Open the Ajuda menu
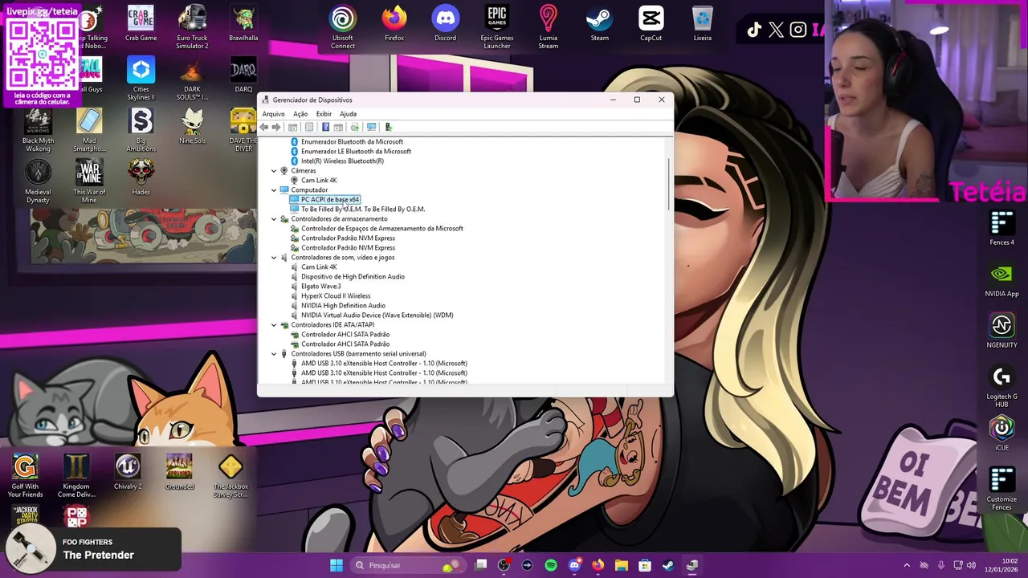Screen dimensions: 1028x578 tap(348, 114)
